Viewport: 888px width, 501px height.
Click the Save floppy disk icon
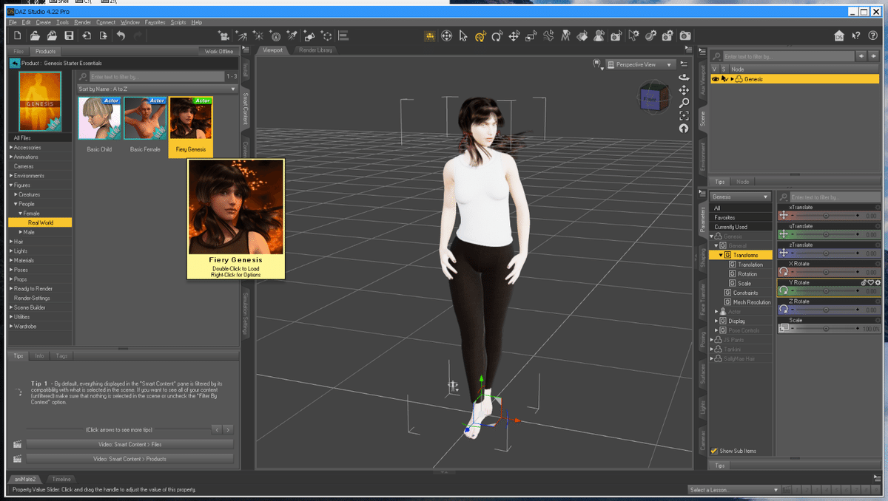69,35
